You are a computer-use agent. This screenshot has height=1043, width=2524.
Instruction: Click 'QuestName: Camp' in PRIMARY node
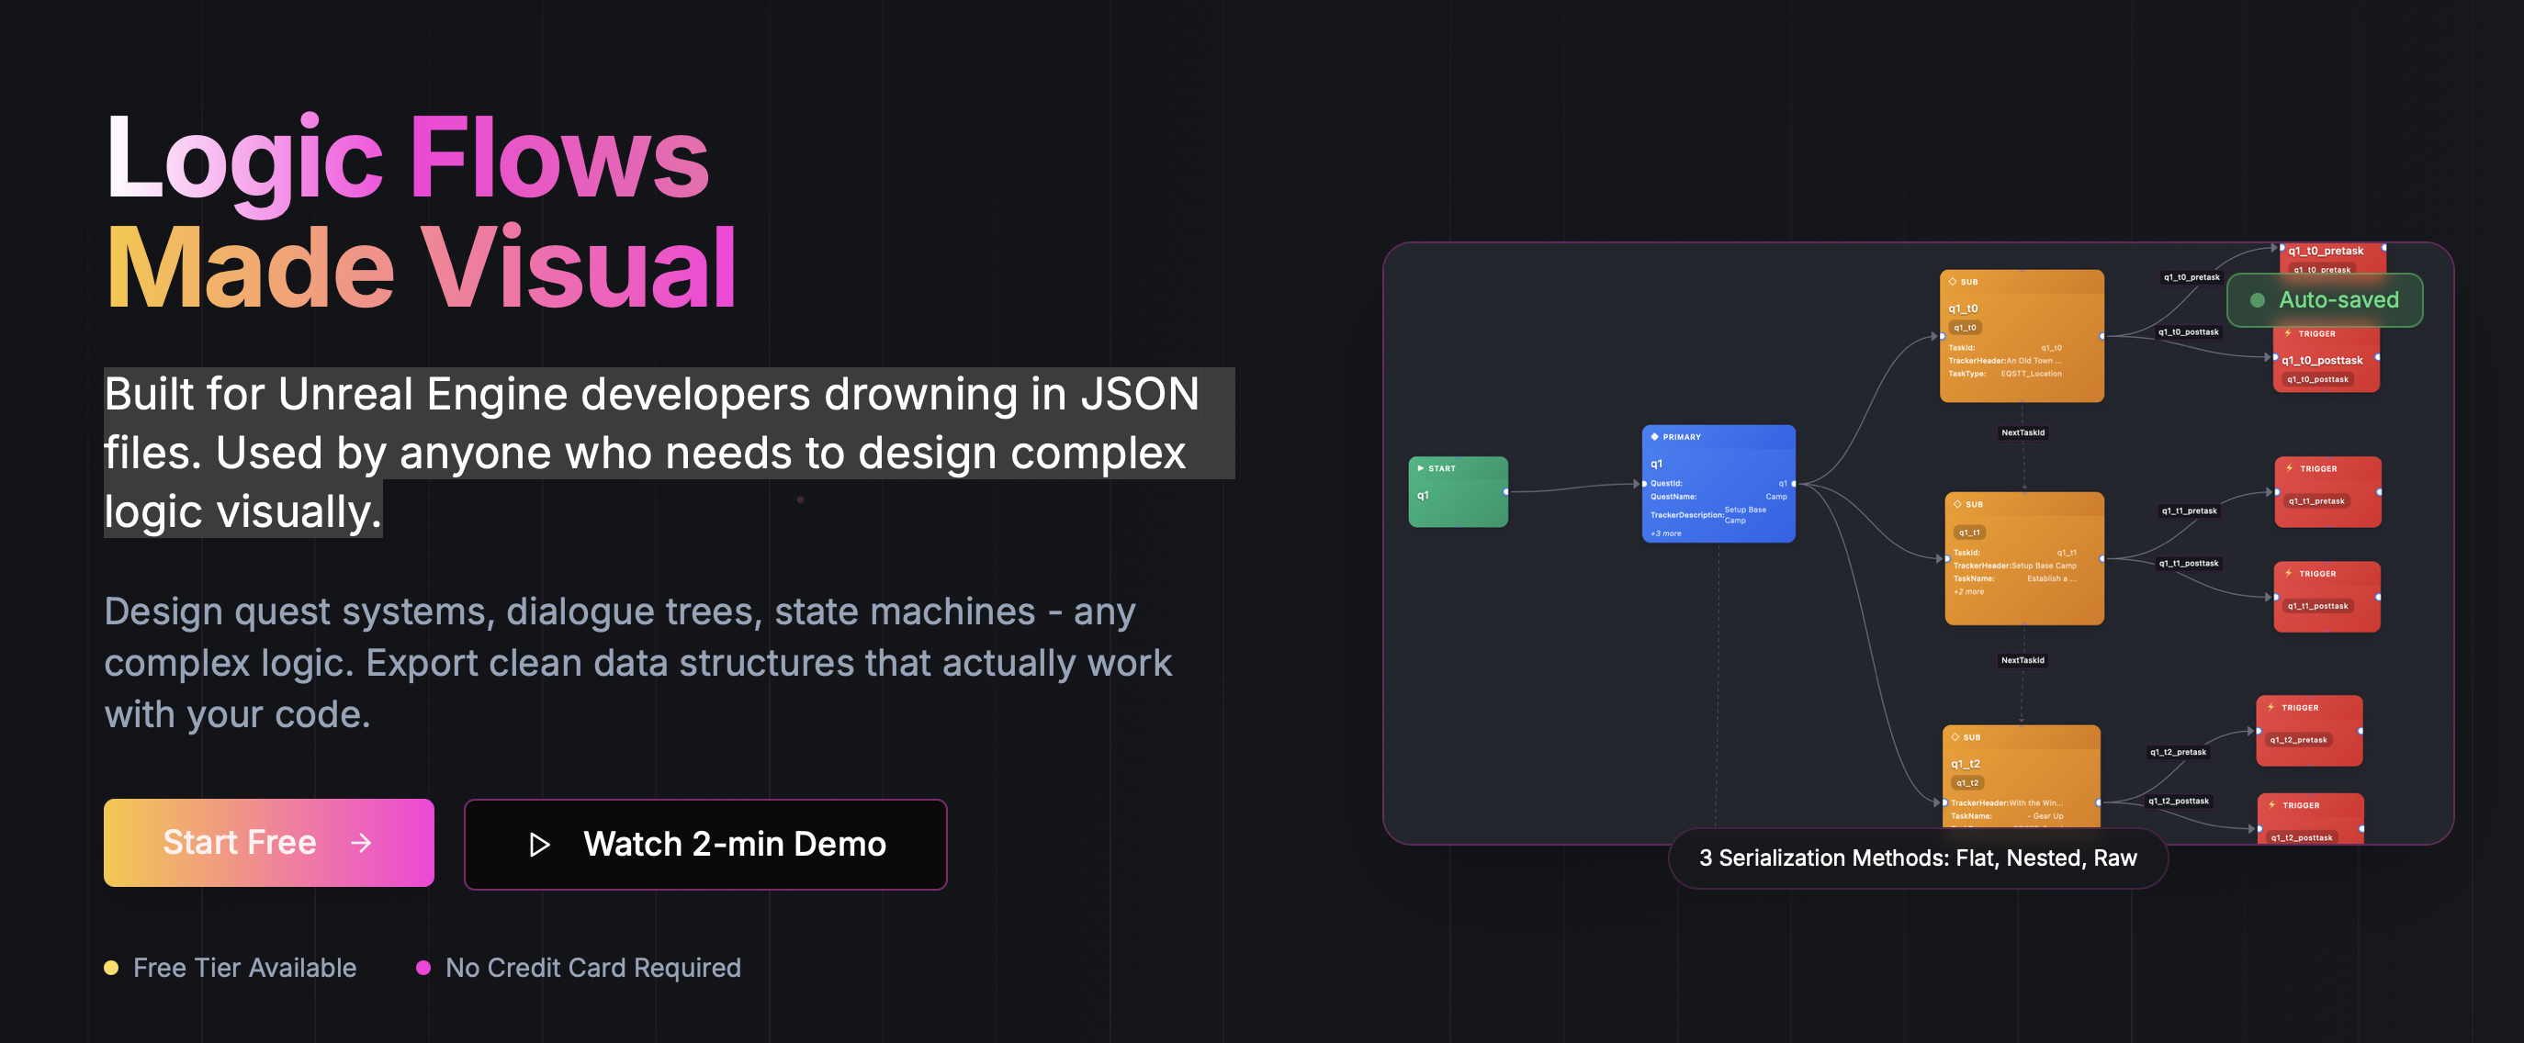[x=1718, y=497]
